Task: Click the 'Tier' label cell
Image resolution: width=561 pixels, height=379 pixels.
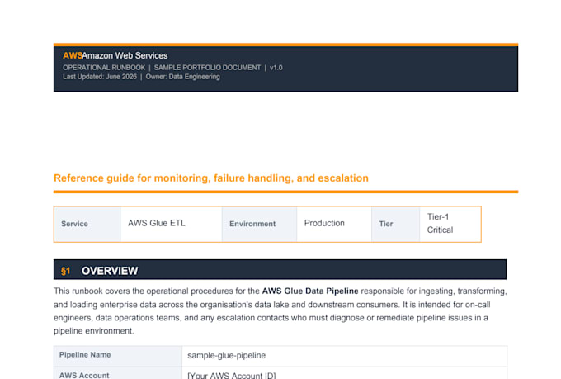Action: pyautogui.click(x=396, y=225)
